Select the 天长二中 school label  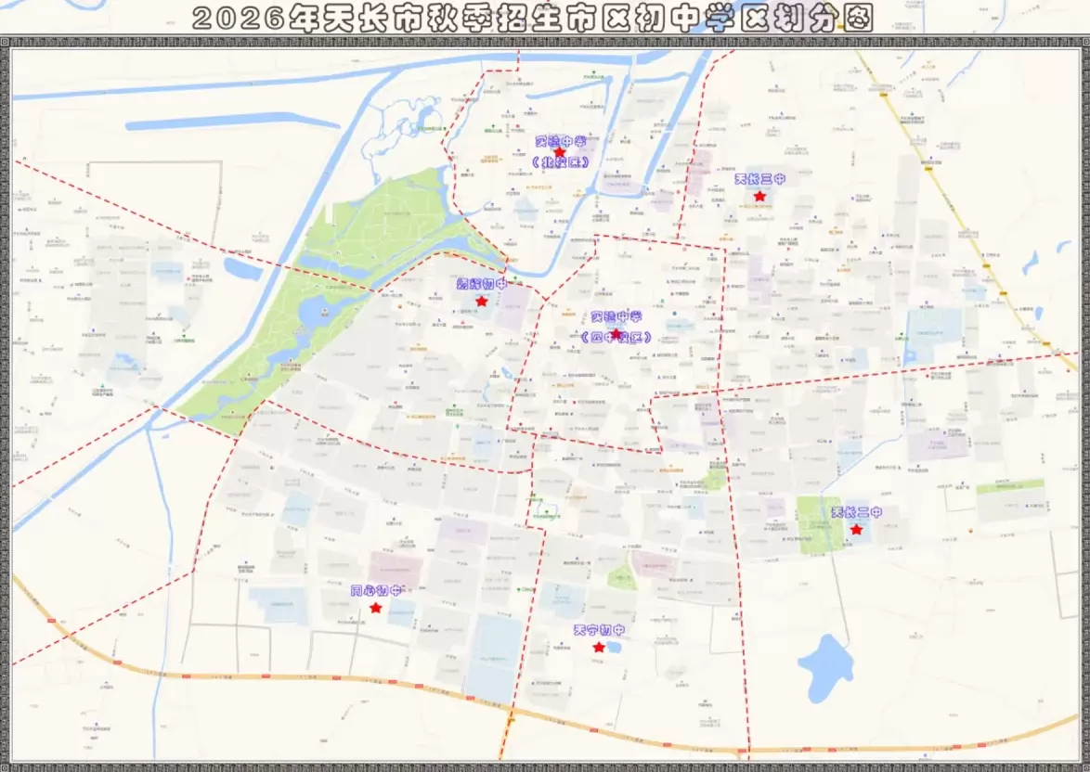pyautogui.click(x=856, y=512)
